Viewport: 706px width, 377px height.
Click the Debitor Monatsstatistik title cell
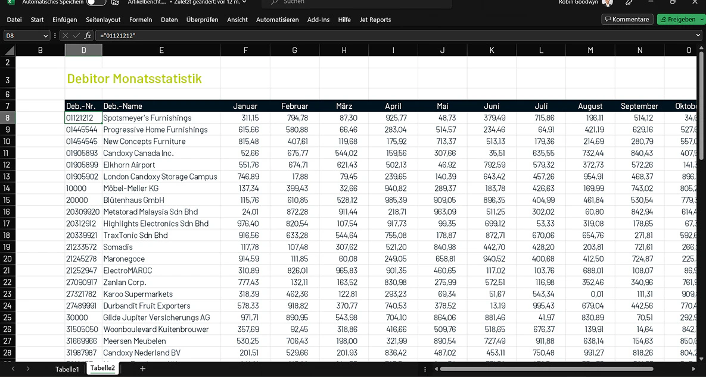pos(134,78)
